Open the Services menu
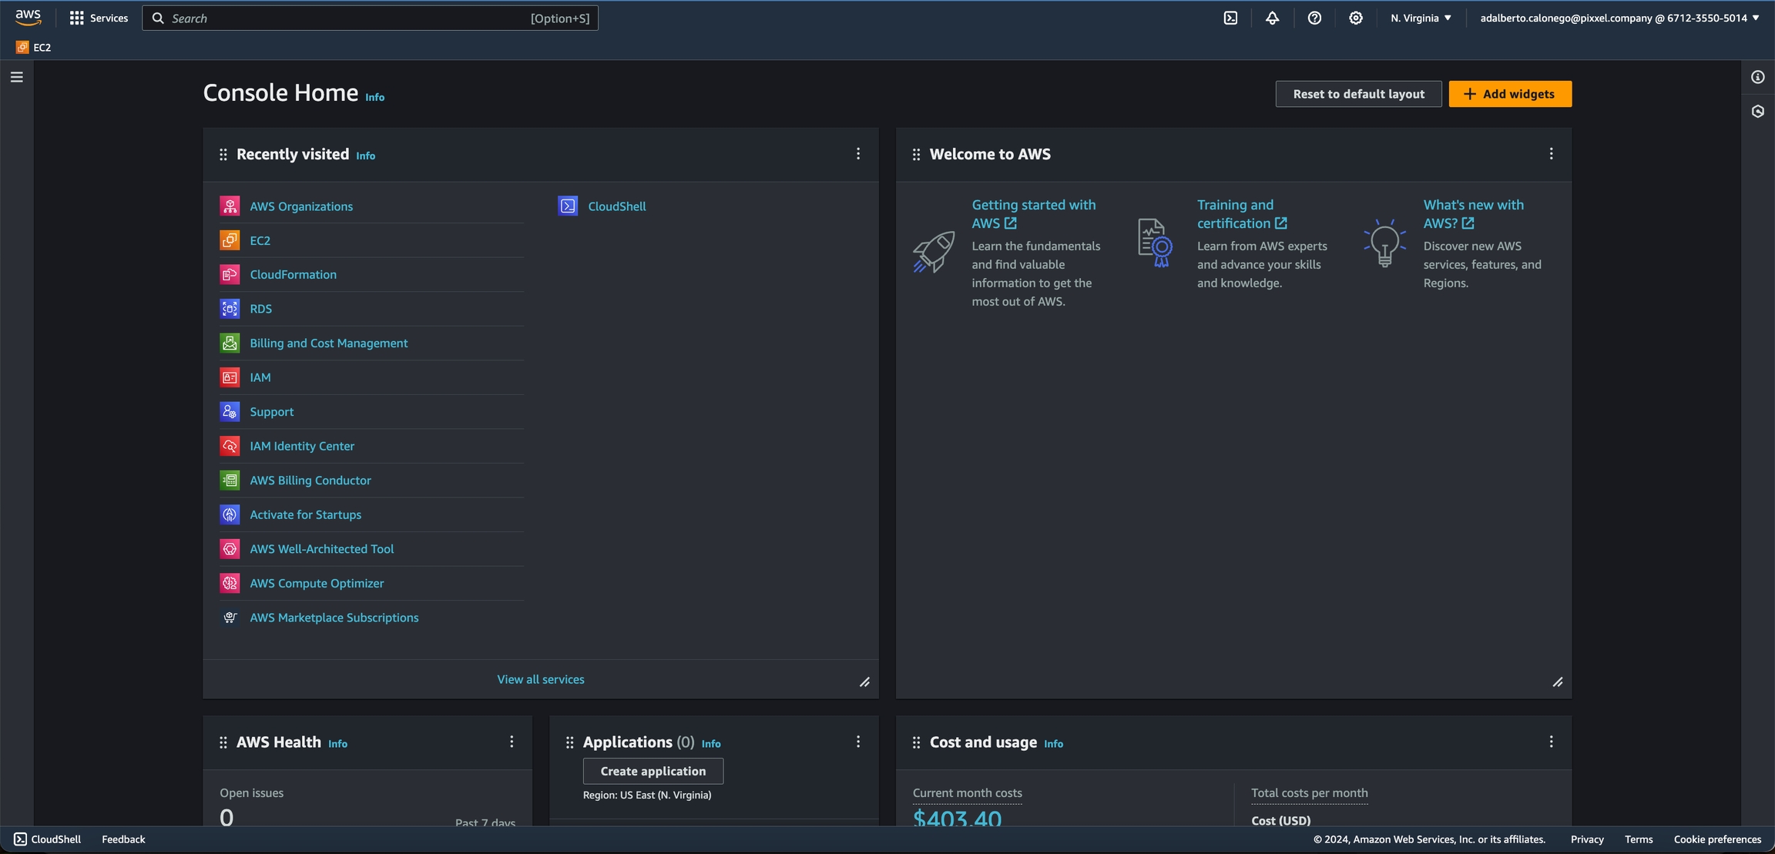This screenshot has width=1775, height=854. click(99, 18)
